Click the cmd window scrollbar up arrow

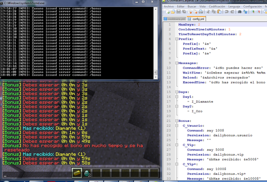[x=156, y=9]
